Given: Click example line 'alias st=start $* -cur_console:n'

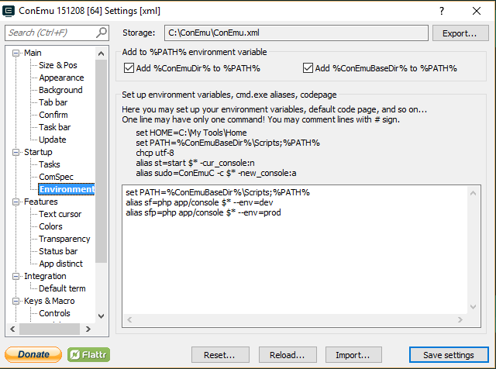Looking at the screenshot, I should 195,163.
